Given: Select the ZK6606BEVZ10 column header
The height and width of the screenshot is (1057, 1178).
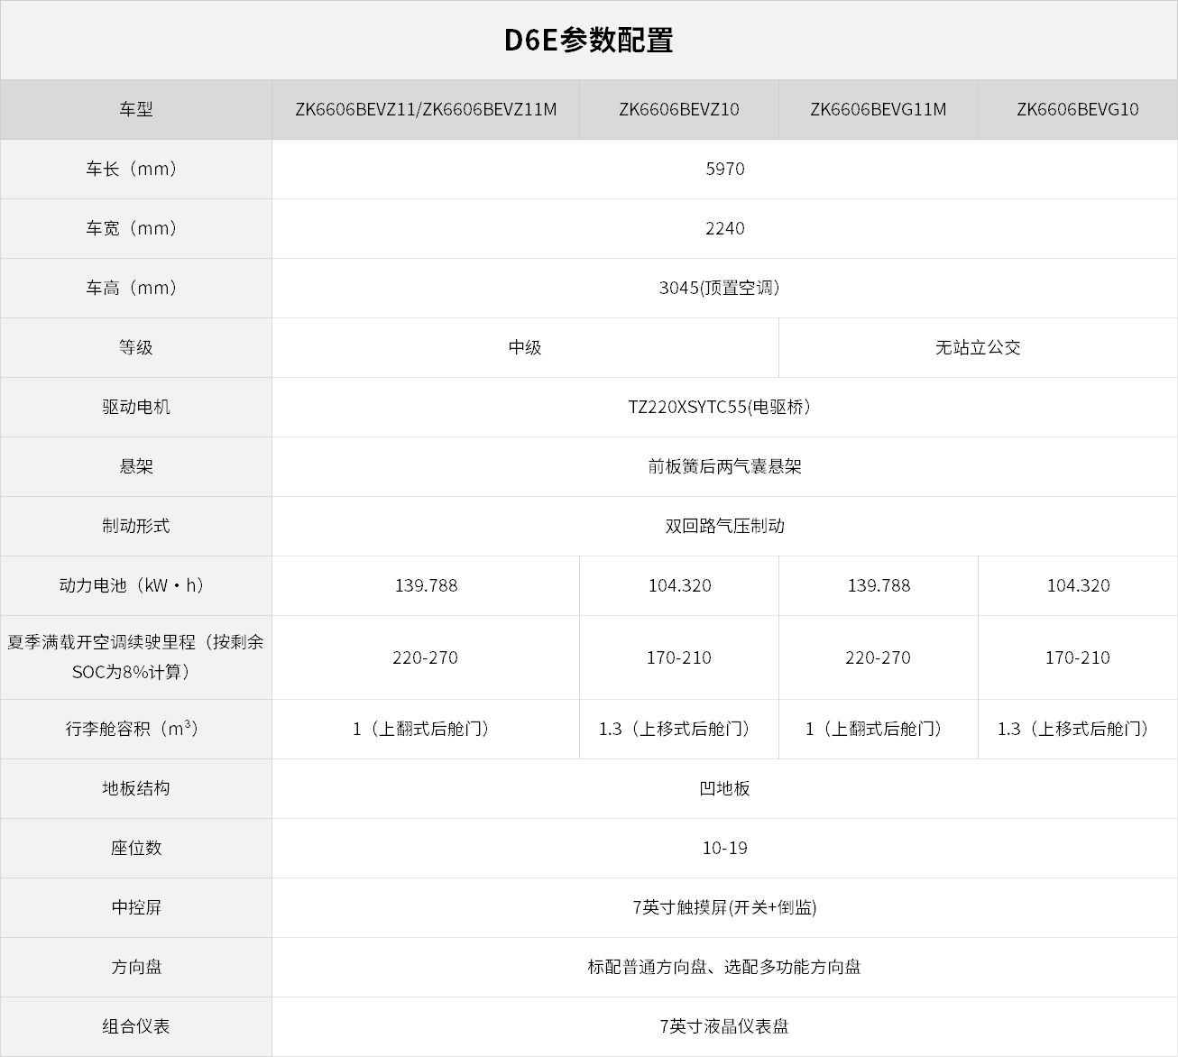Looking at the screenshot, I should [x=678, y=109].
